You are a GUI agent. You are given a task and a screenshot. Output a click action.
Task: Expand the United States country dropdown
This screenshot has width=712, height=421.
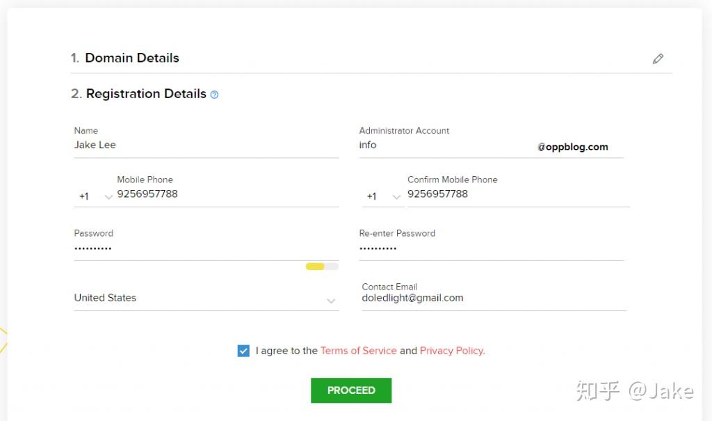(x=206, y=299)
